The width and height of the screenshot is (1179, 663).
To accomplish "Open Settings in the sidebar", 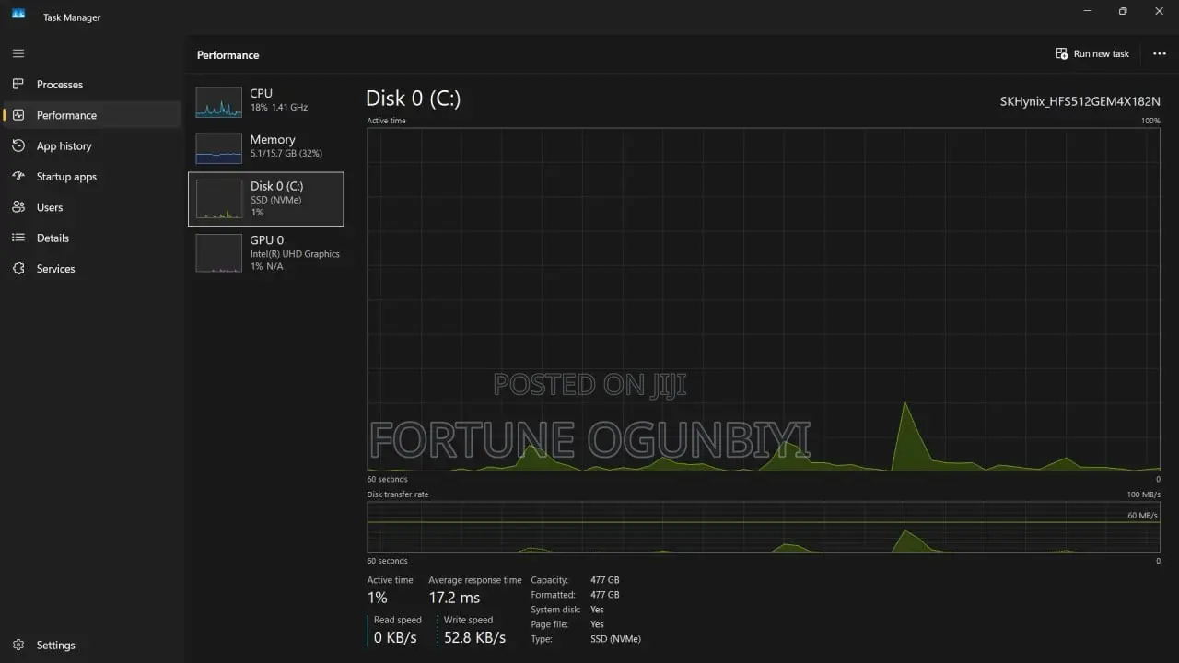I will pos(92,645).
